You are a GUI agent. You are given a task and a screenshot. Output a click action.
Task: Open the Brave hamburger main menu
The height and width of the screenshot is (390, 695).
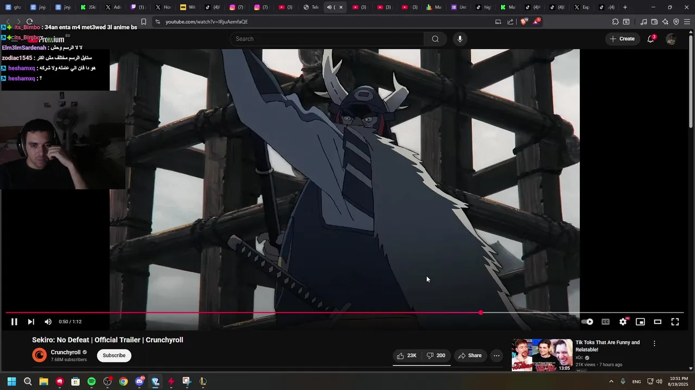(x=687, y=22)
